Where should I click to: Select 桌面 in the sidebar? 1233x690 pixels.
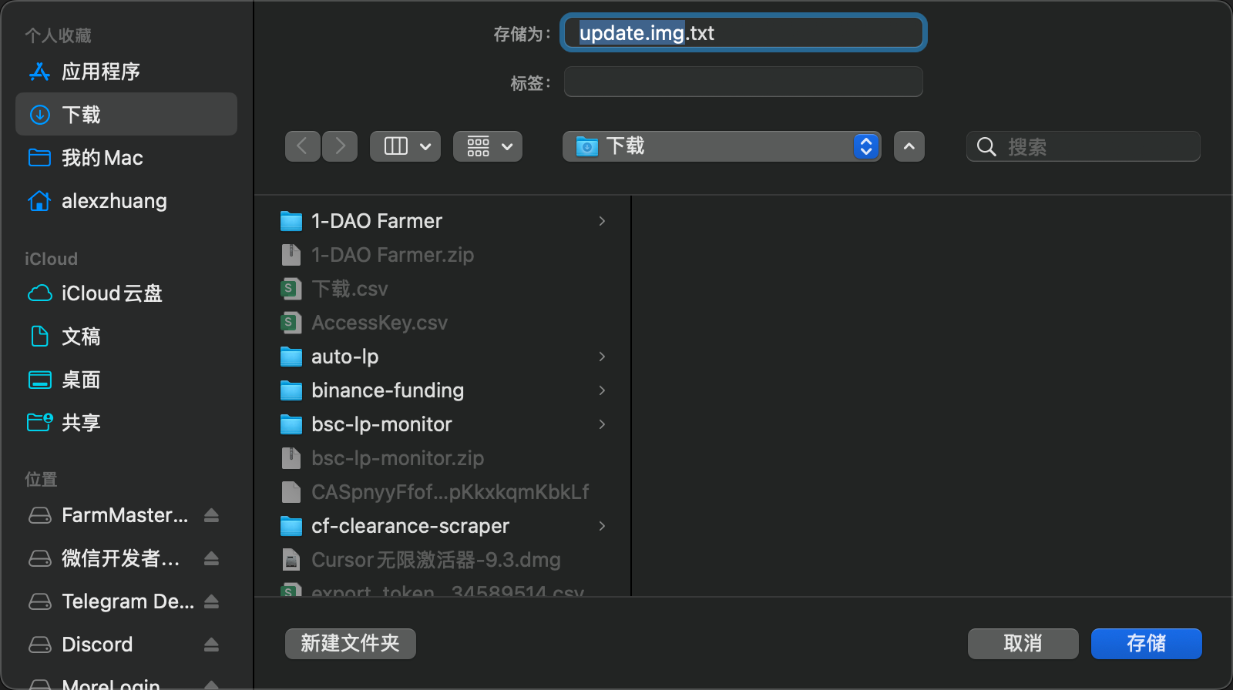81,380
